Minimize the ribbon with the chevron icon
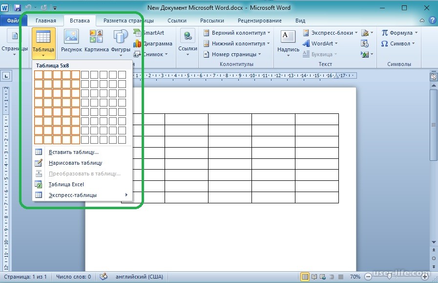Viewport: 438px width, 283px height. coord(422,21)
